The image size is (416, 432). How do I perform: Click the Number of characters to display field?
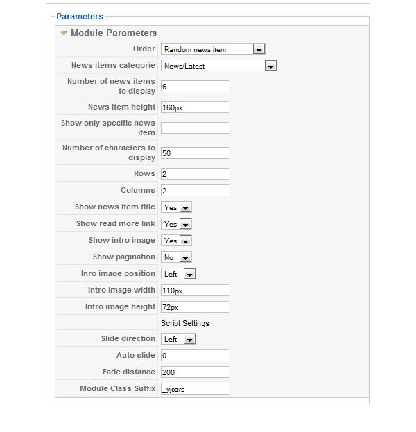click(195, 153)
